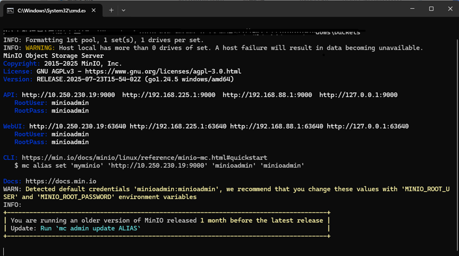
Task: Open the https://docs.min.io link
Action: [61, 181]
